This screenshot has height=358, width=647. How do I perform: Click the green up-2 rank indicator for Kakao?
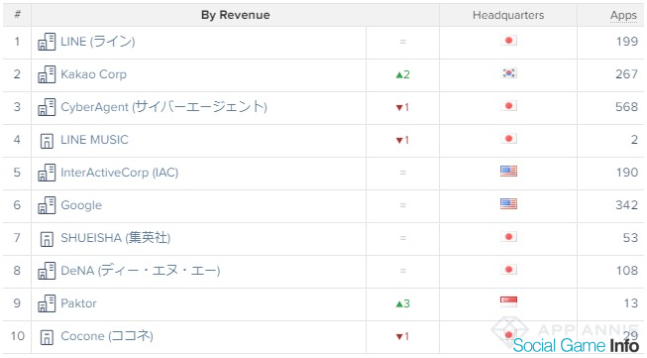pos(402,74)
